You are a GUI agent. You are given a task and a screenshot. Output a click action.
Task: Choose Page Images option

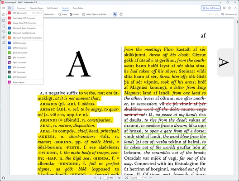pyautogui.click(x=25, y=82)
